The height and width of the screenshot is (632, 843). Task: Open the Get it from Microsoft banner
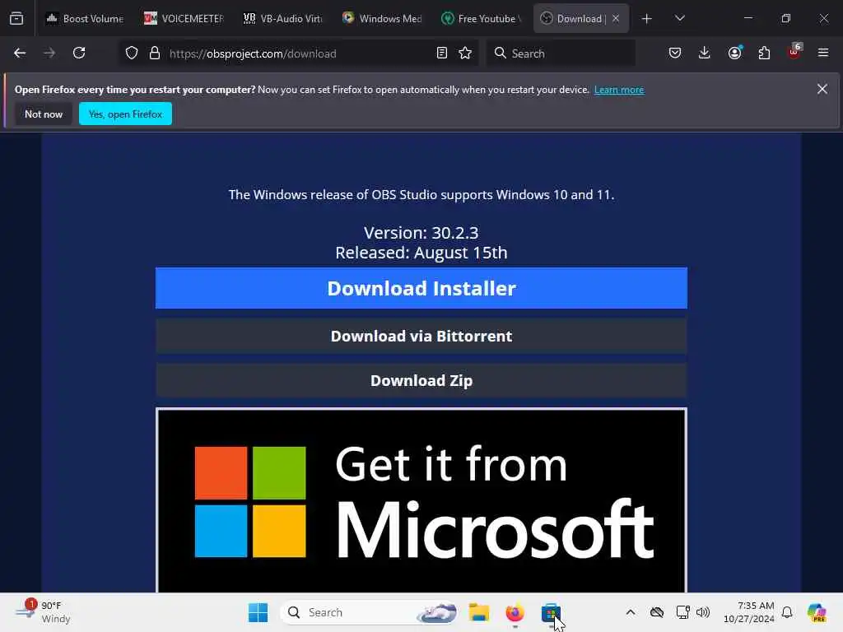coord(421,500)
